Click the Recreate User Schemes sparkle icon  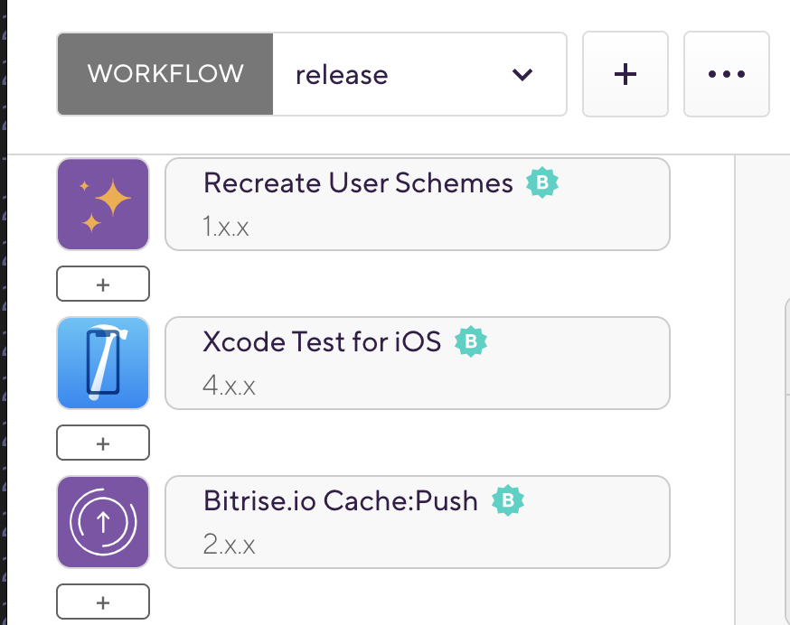coord(102,204)
